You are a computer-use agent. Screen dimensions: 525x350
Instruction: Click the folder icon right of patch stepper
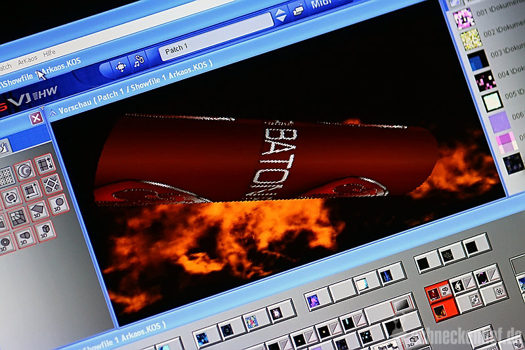coord(299,10)
